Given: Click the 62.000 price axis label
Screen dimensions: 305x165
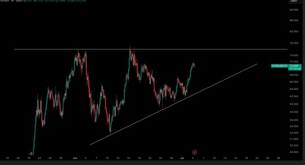Looking at the screenshot, I should [x=294, y=96].
